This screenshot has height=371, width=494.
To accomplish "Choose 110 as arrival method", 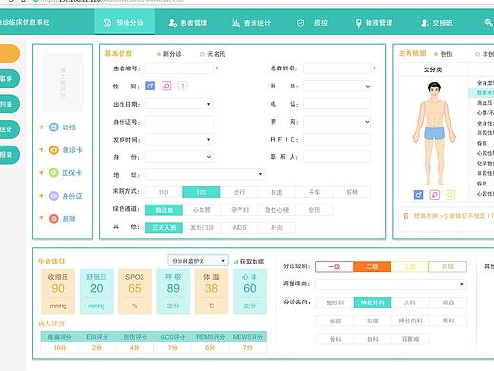I will coord(163,192).
